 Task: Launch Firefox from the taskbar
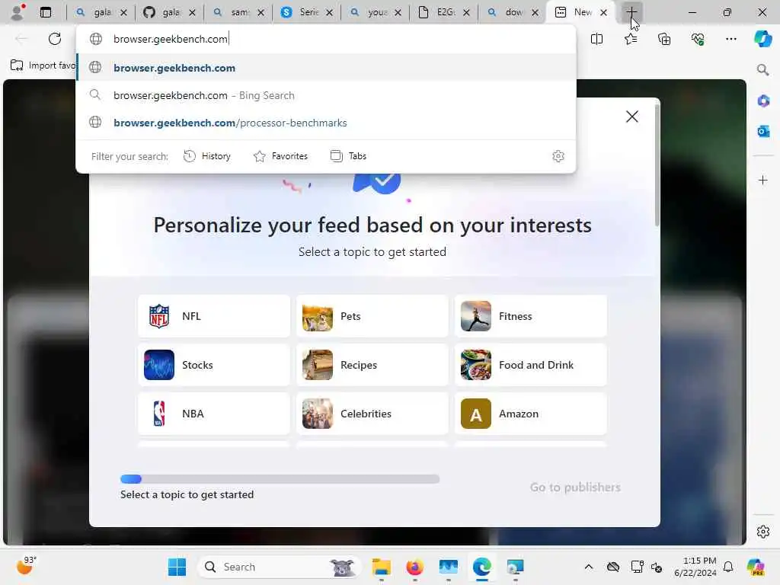coord(415,567)
